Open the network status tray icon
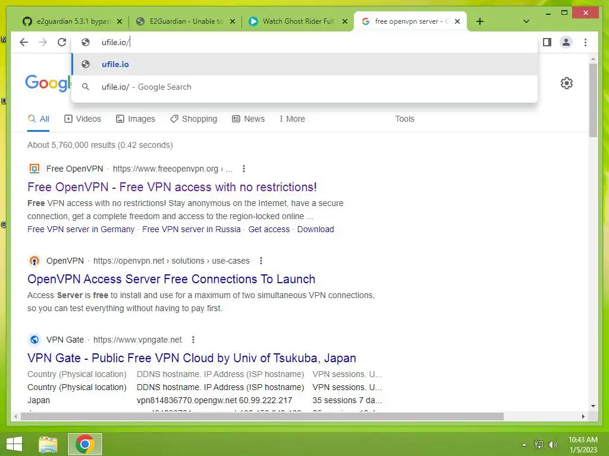 [539, 444]
